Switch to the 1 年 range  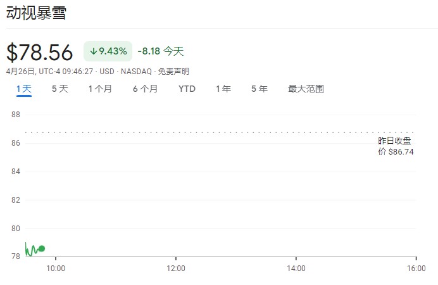point(223,89)
